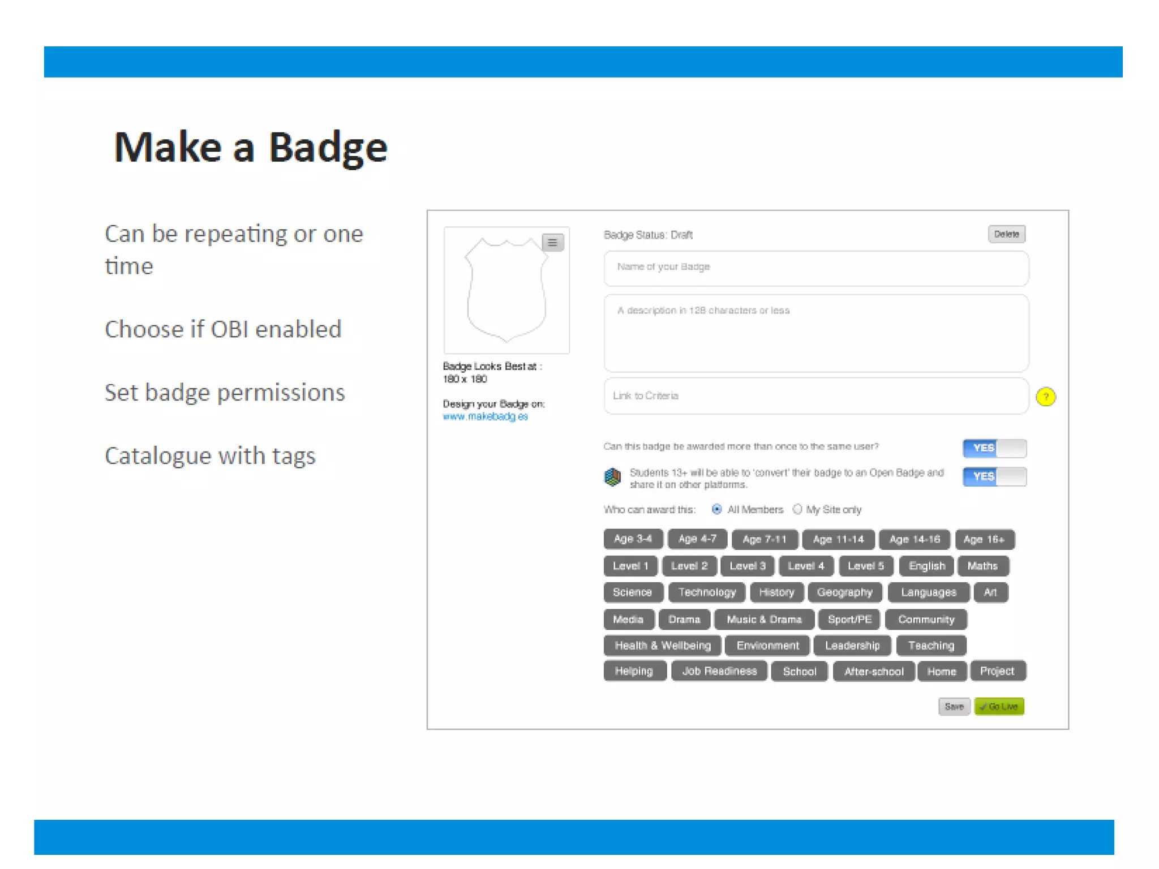
Task: Select the Age 7-11 tag
Action: click(764, 539)
